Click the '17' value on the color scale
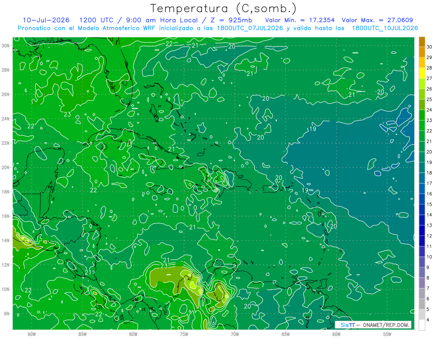The image size is (439, 339). pos(429,183)
